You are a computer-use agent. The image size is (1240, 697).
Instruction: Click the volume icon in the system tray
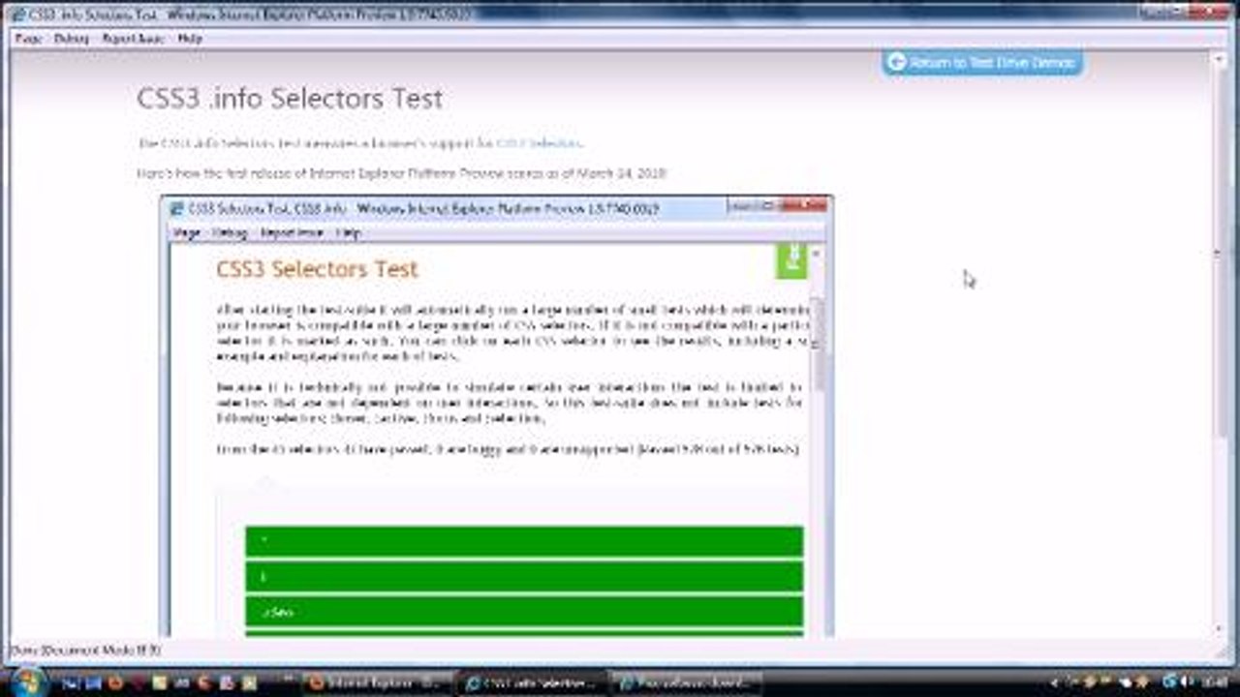point(1187,682)
